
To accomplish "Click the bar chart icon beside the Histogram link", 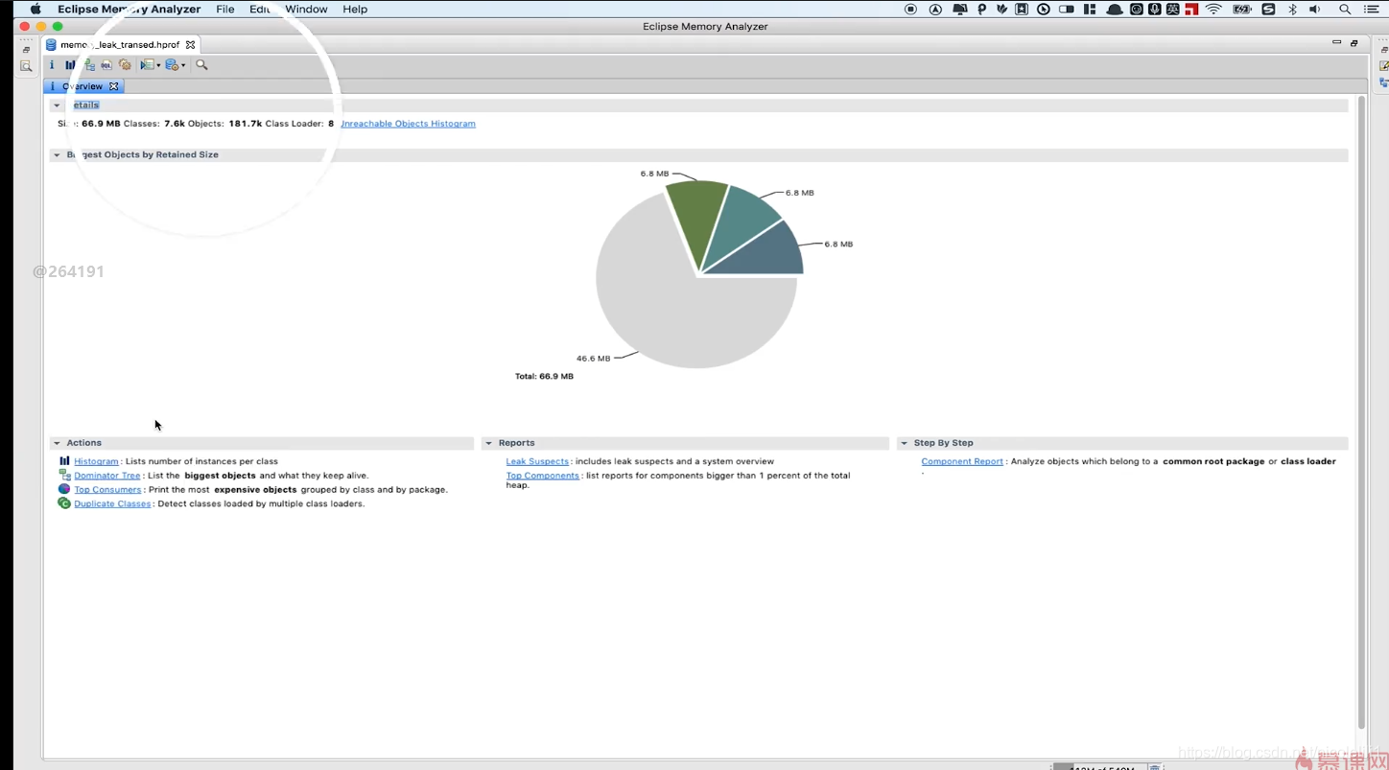I will tap(64, 461).
